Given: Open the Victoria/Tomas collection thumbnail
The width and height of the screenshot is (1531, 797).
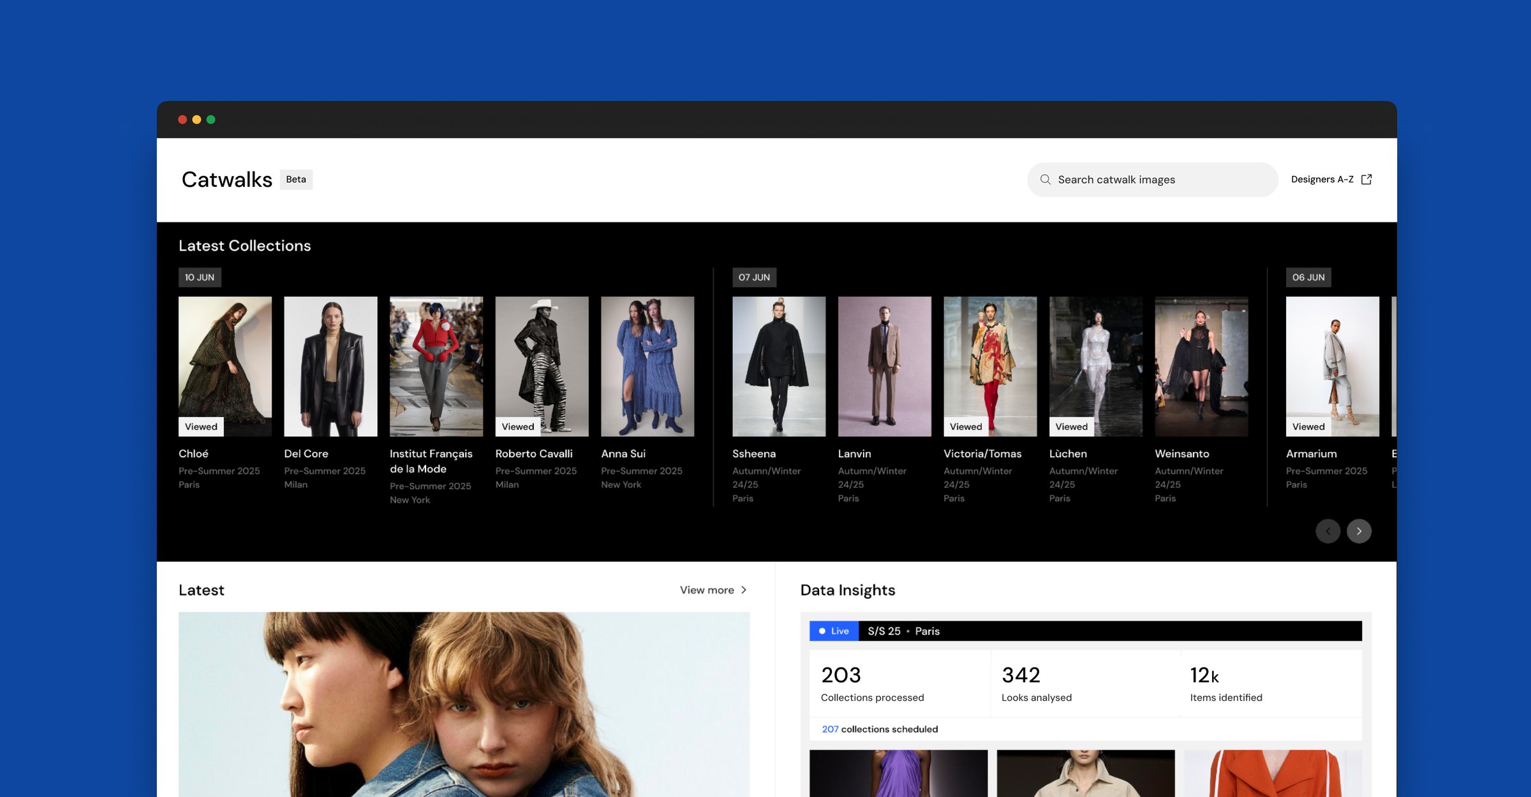Looking at the screenshot, I should [990, 367].
